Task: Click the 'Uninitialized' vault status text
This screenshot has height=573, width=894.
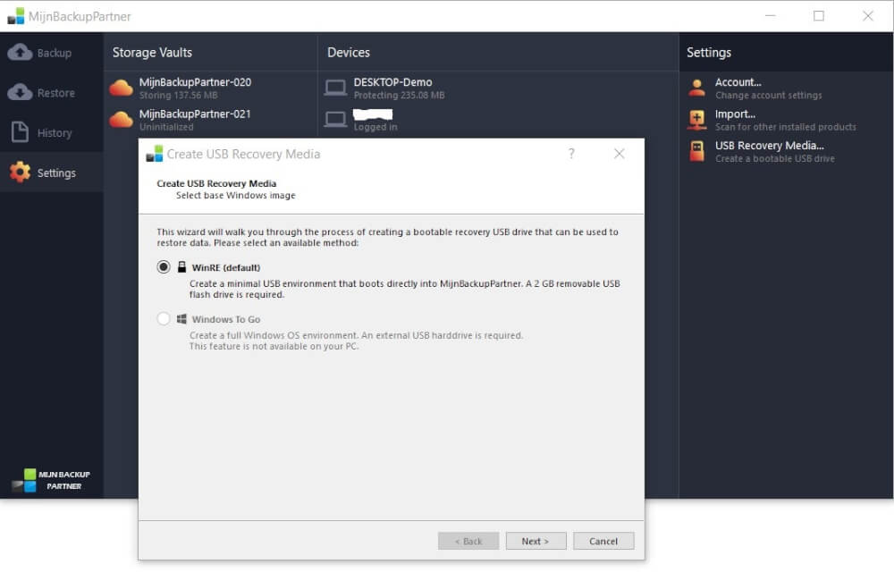Action: (166, 127)
